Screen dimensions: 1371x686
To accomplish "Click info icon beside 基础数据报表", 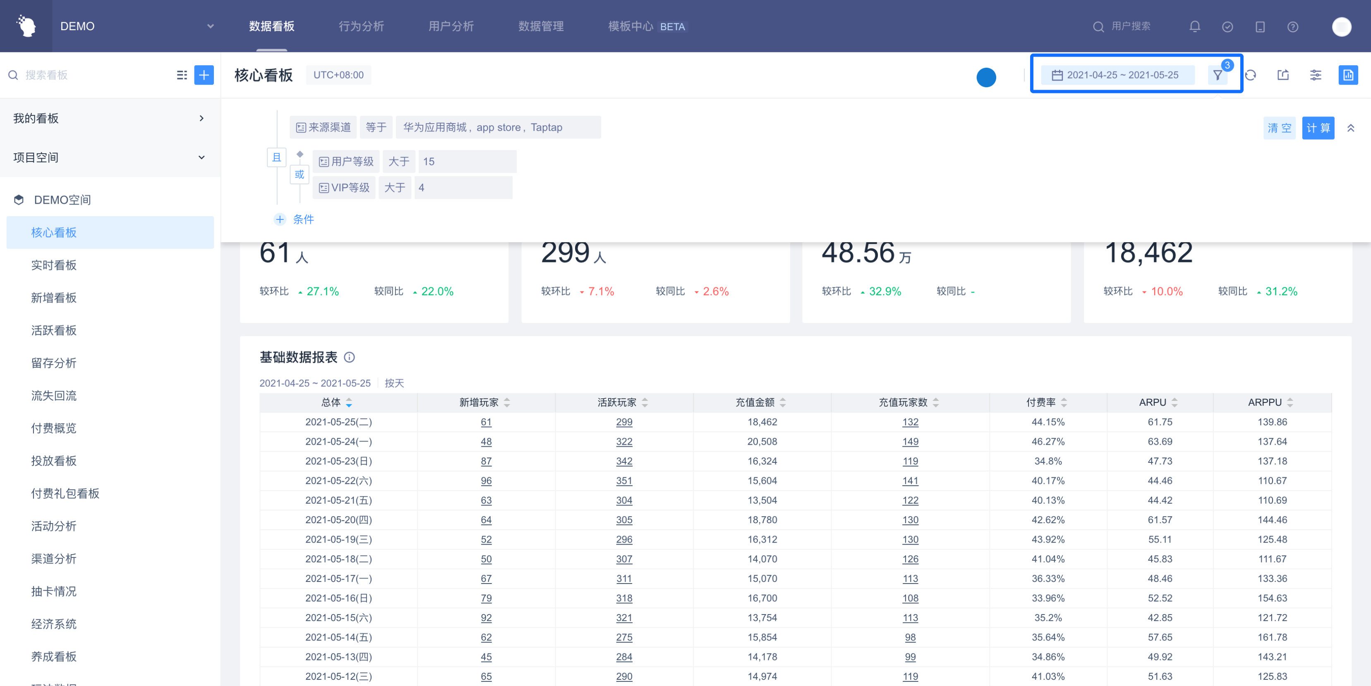I will (349, 357).
